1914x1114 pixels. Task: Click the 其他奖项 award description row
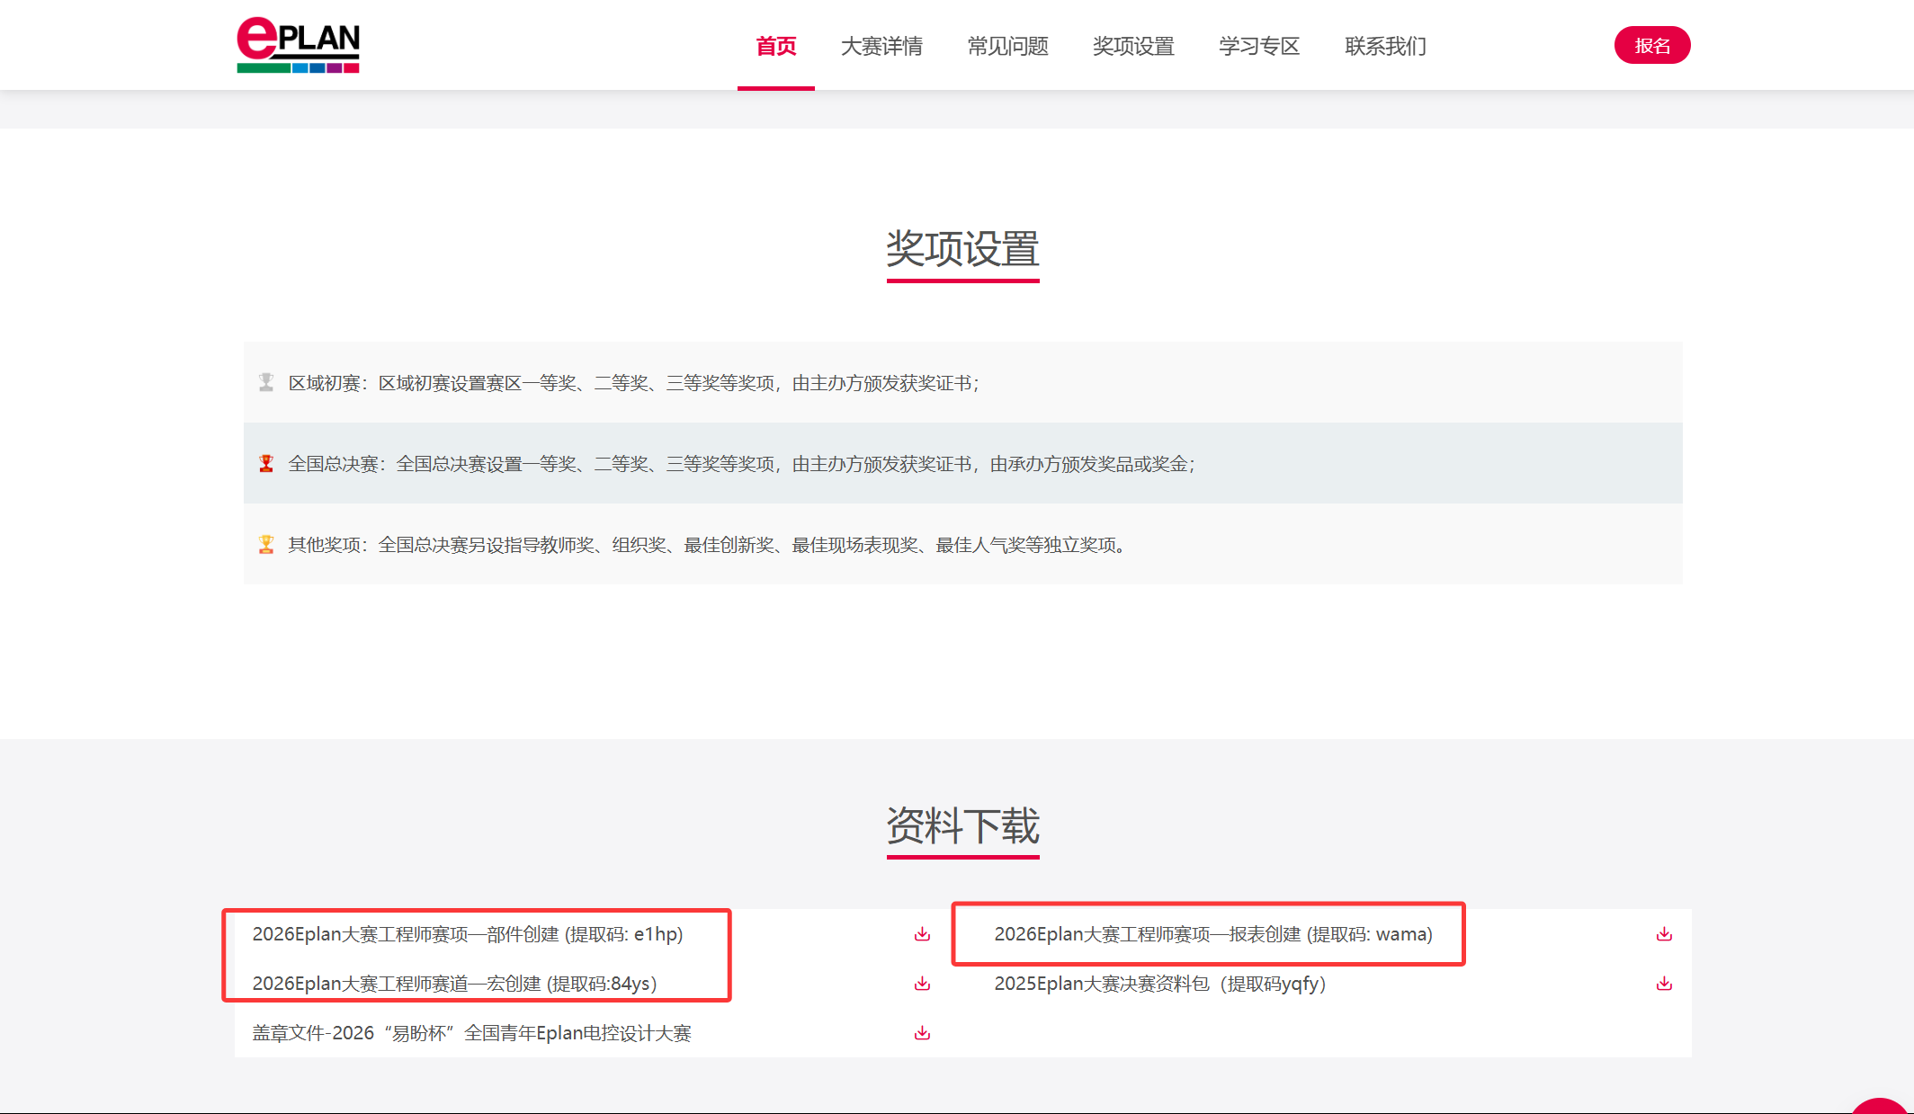[963, 544]
